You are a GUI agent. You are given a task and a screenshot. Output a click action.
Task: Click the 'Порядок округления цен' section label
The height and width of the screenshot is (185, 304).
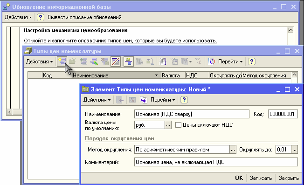point(119,138)
